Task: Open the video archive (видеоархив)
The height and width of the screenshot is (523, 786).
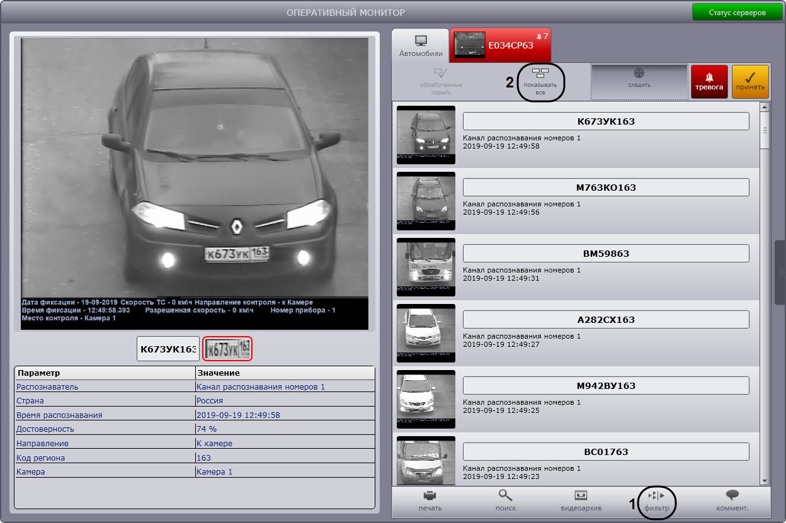Action: pyautogui.click(x=581, y=500)
